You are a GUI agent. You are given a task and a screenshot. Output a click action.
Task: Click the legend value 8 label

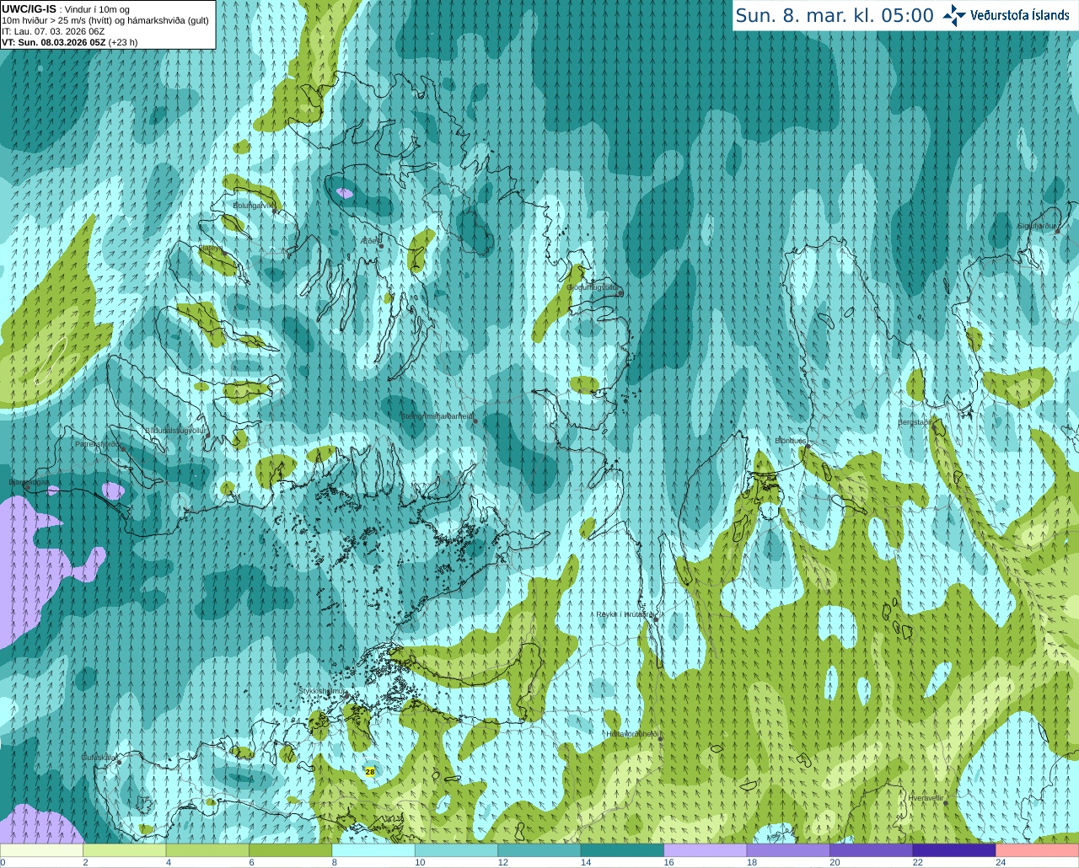335,862
